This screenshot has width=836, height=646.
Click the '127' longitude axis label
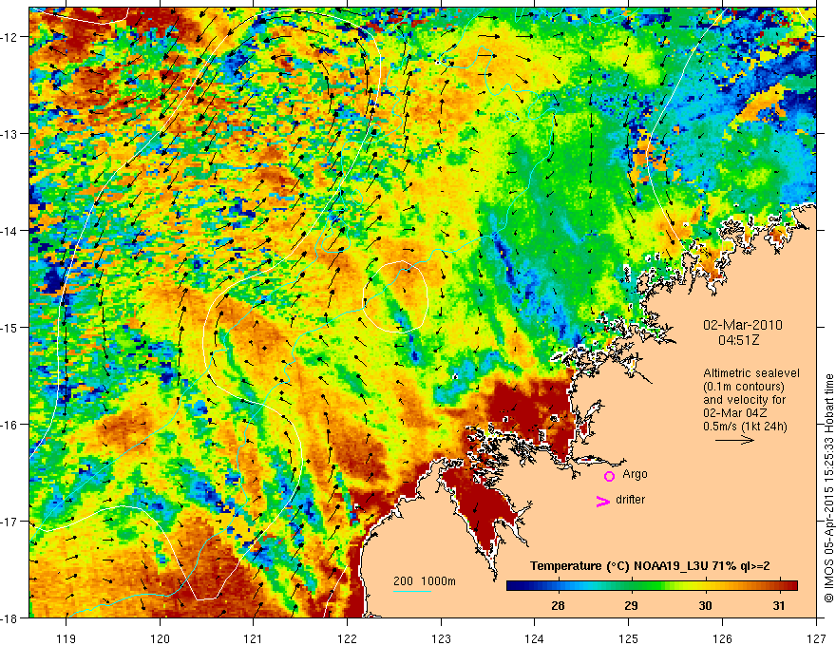tap(816, 638)
